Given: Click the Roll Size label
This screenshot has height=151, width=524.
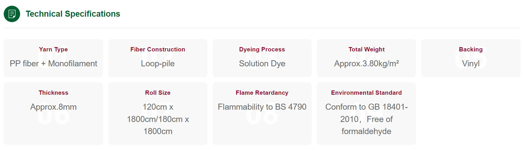Looking at the screenshot, I should pyautogui.click(x=158, y=93).
